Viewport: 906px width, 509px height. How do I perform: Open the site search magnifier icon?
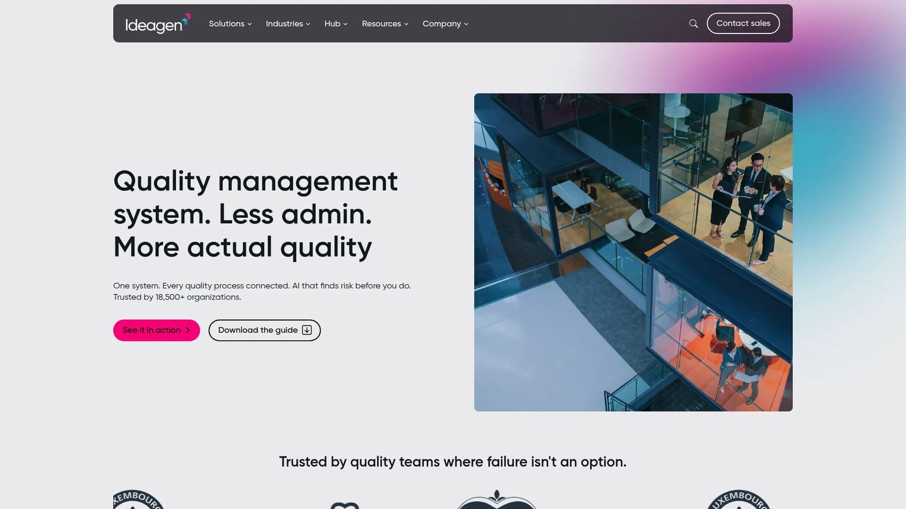[694, 24]
